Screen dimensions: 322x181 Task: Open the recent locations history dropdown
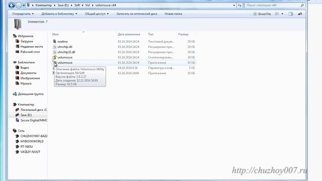24,6
